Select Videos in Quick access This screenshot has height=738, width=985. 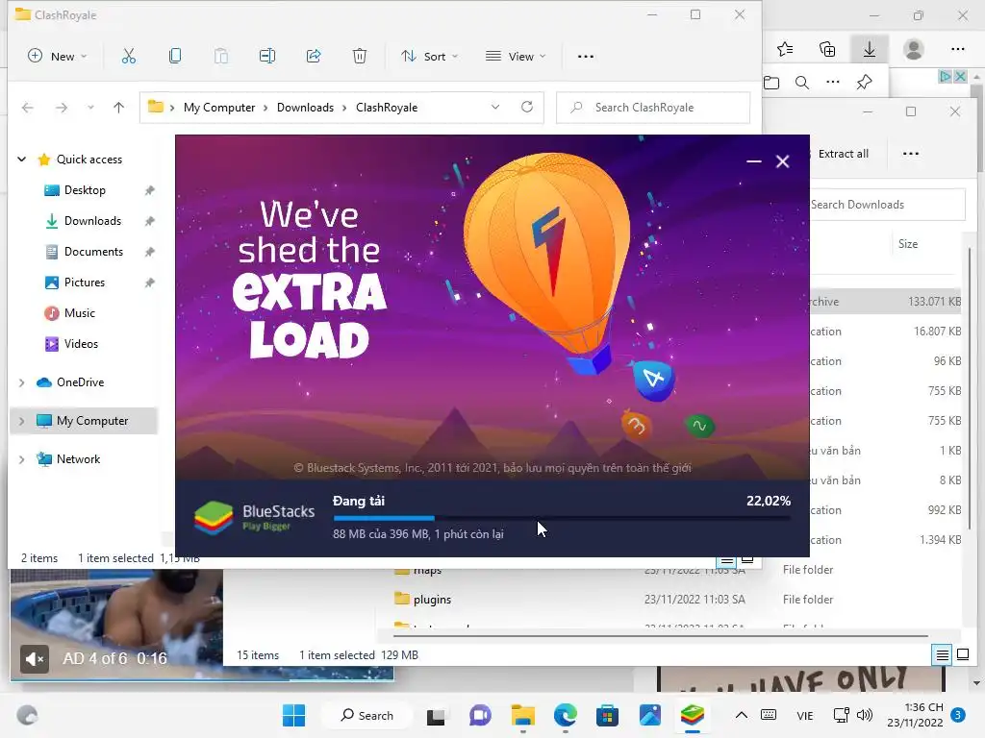click(x=81, y=344)
